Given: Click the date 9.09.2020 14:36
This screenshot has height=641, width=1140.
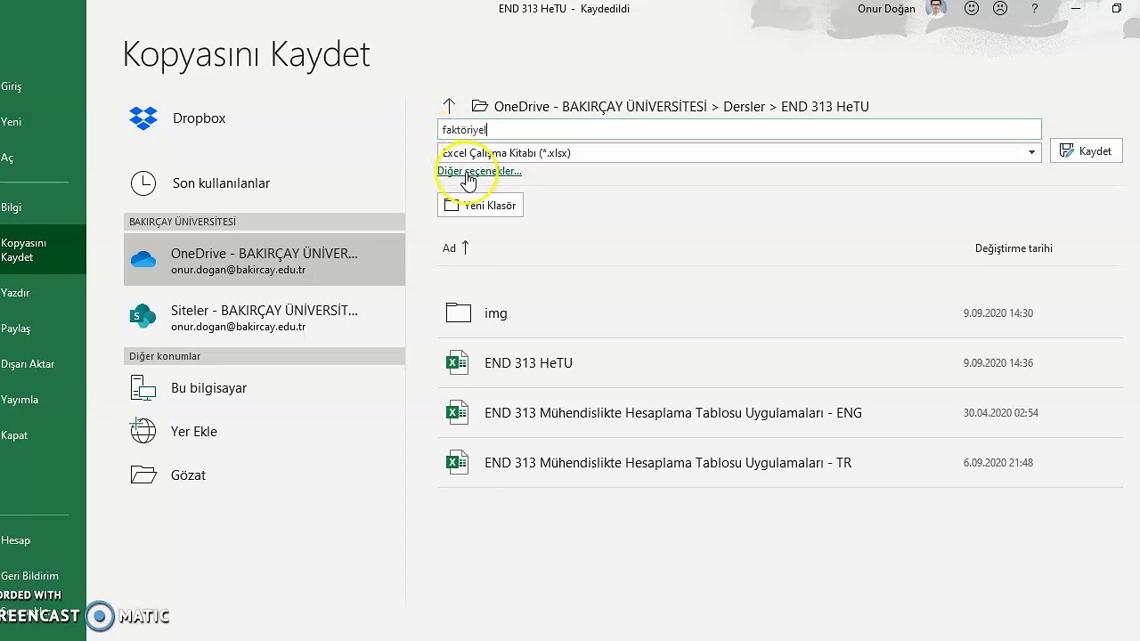Looking at the screenshot, I should coord(998,363).
